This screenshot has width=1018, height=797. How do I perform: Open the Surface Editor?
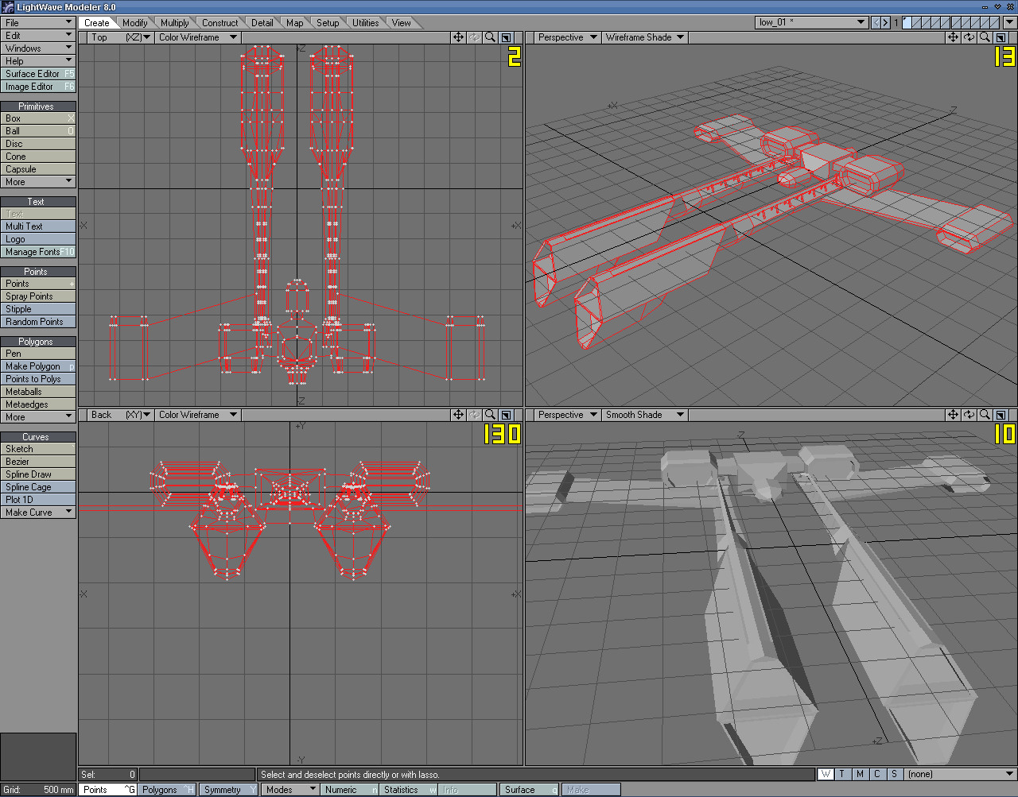click(x=37, y=74)
